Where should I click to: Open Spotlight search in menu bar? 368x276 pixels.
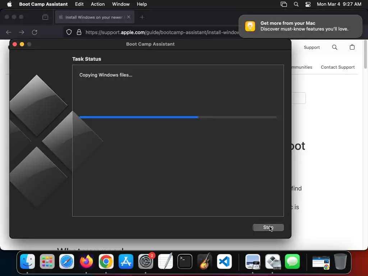[296, 4]
